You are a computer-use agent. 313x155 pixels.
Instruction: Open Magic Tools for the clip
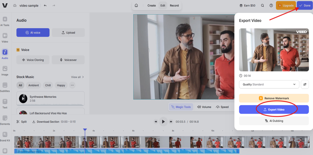[181, 107]
